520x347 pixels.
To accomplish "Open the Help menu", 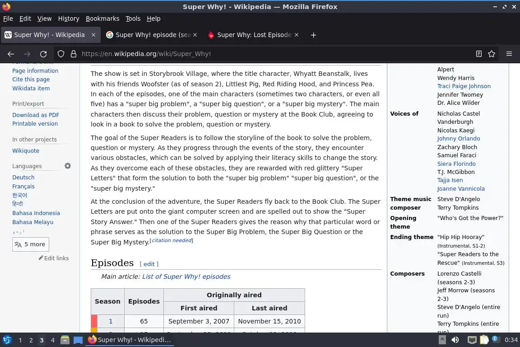I will tap(153, 19).
